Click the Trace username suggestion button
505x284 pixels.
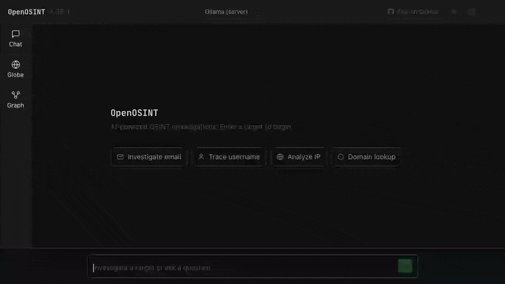pos(229,157)
